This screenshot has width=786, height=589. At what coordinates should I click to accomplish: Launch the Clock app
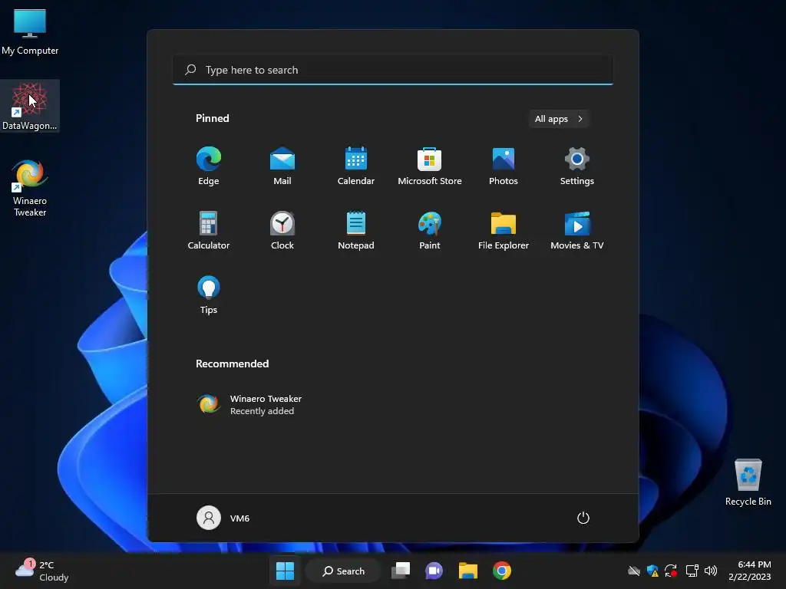click(282, 230)
